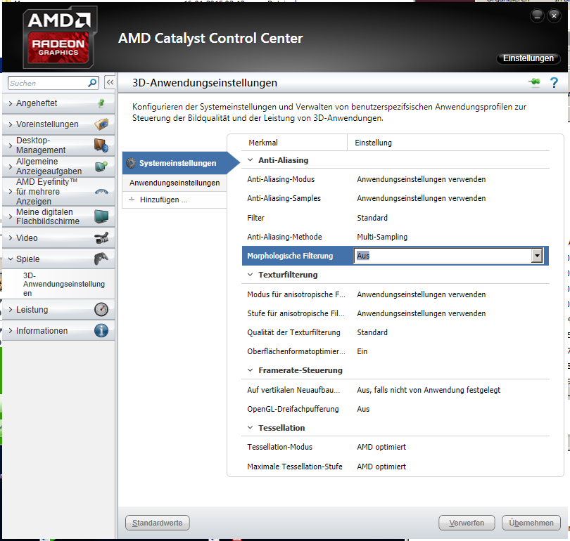Viewport: 570px width, 541px height.
Task: Click the Voreinstellungen presets icon
Action: (101, 124)
